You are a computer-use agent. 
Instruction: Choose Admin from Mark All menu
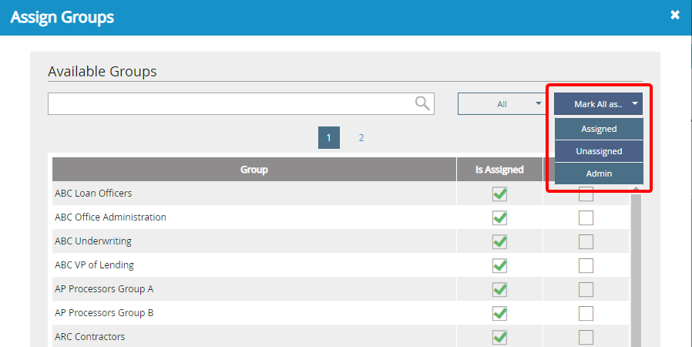(x=599, y=173)
